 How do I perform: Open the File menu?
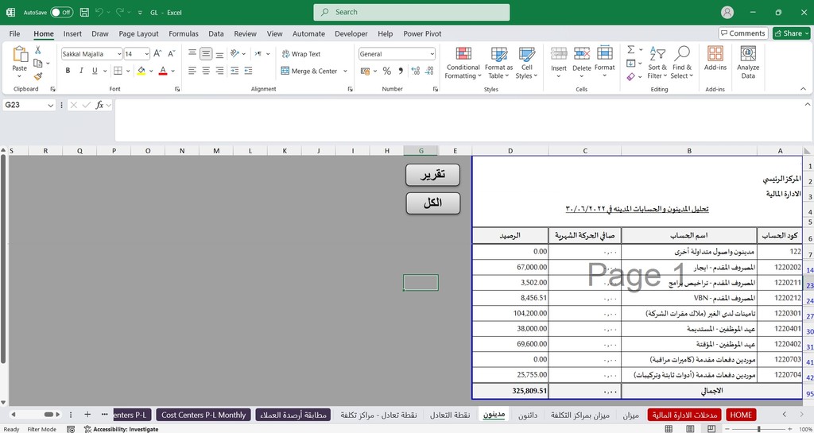tap(14, 33)
